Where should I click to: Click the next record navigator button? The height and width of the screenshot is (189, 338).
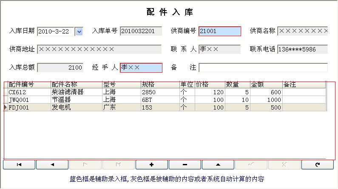click(85, 165)
